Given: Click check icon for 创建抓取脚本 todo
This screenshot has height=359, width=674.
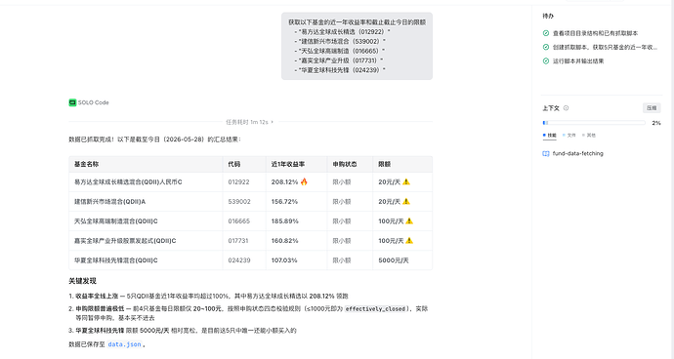Looking at the screenshot, I should (x=546, y=47).
